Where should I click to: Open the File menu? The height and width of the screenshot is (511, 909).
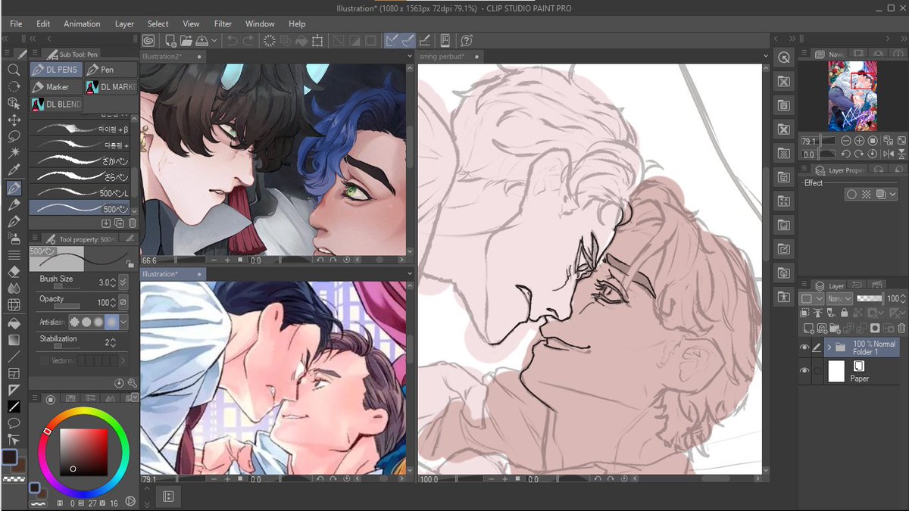[16, 23]
